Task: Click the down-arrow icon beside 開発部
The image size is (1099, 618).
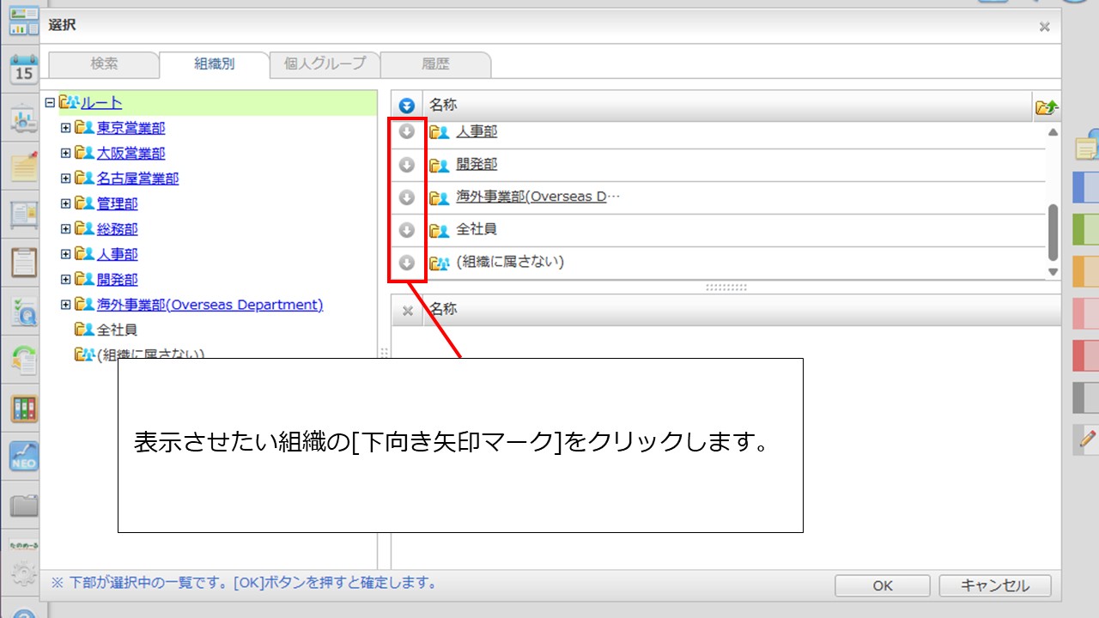Action: pyautogui.click(x=407, y=165)
